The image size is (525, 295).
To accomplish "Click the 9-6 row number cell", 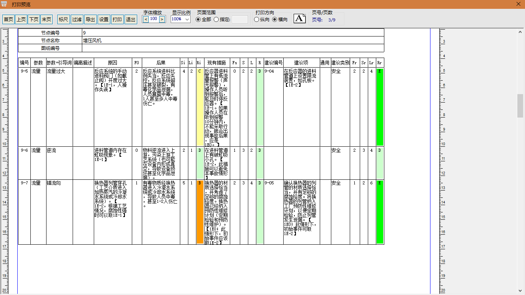I will coord(24,163).
